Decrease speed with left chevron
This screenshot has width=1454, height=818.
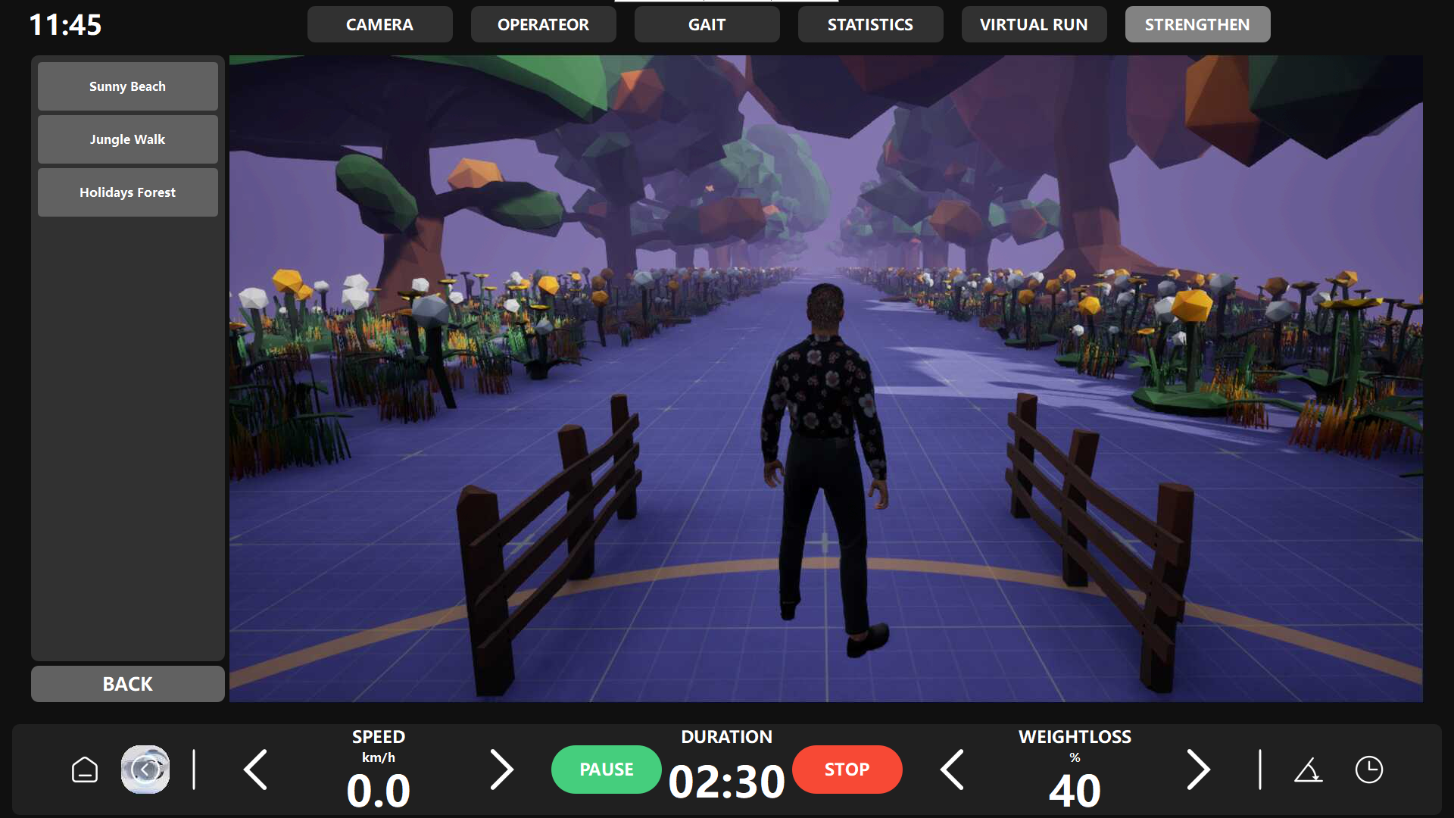(256, 770)
